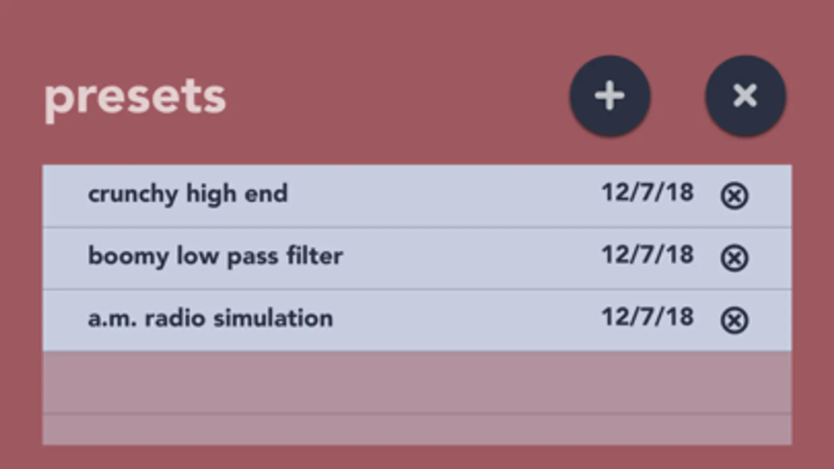Click the date of boomy low pass filter
This screenshot has width=834, height=469.
(x=648, y=255)
